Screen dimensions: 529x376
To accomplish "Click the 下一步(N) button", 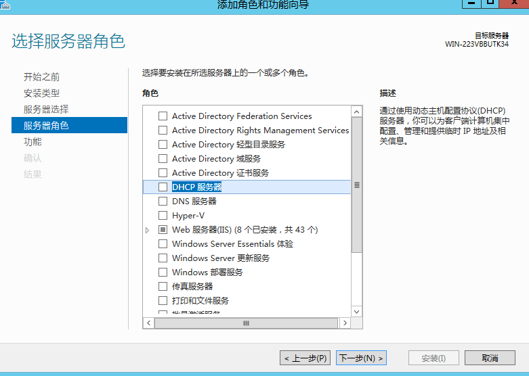I will click(361, 358).
